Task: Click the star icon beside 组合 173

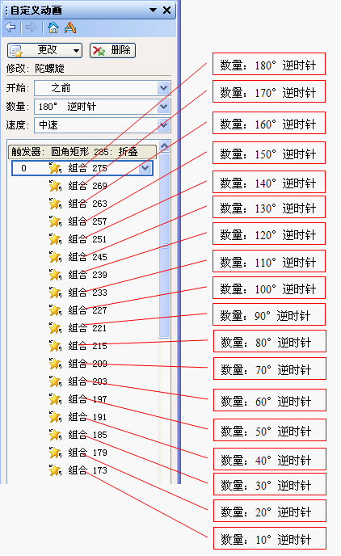Action: tap(55, 470)
